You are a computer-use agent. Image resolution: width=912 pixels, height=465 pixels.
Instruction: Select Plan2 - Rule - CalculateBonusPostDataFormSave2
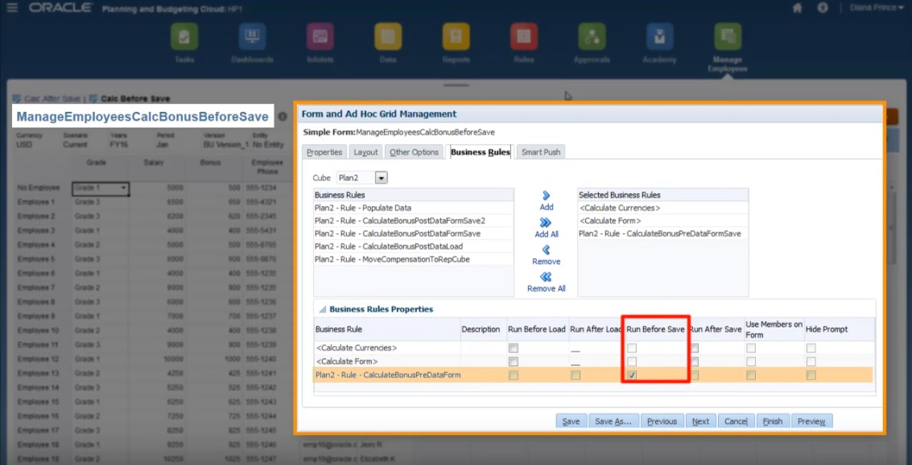coord(414,221)
